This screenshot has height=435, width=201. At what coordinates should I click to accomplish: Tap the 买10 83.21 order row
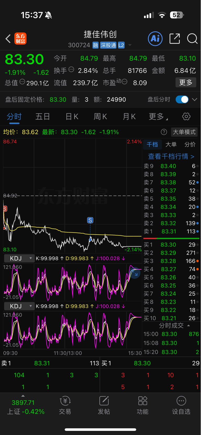coord(171,318)
